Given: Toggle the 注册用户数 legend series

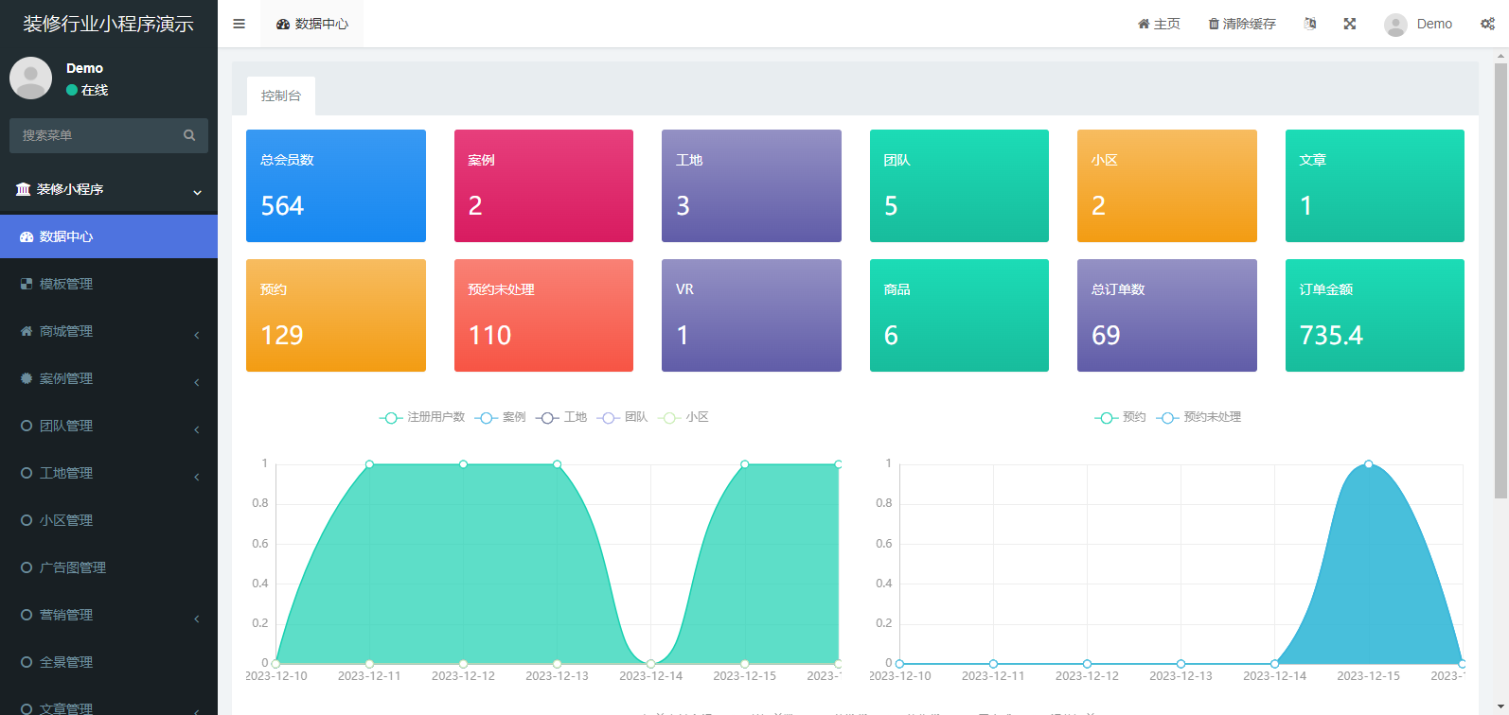Looking at the screenshot, I should click(x=422, y=417).
